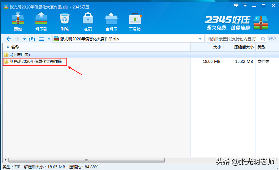Image resolution: width=279 pixels, height=170 pixels.
Task: Click the list view mode icon
Action: (42, 39)
